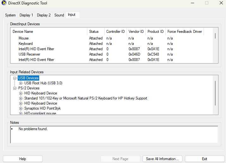Close the DirectX Diagnostic Tool window
The image size is (226, 163).
pyautogui.click(x=221, y=3)
